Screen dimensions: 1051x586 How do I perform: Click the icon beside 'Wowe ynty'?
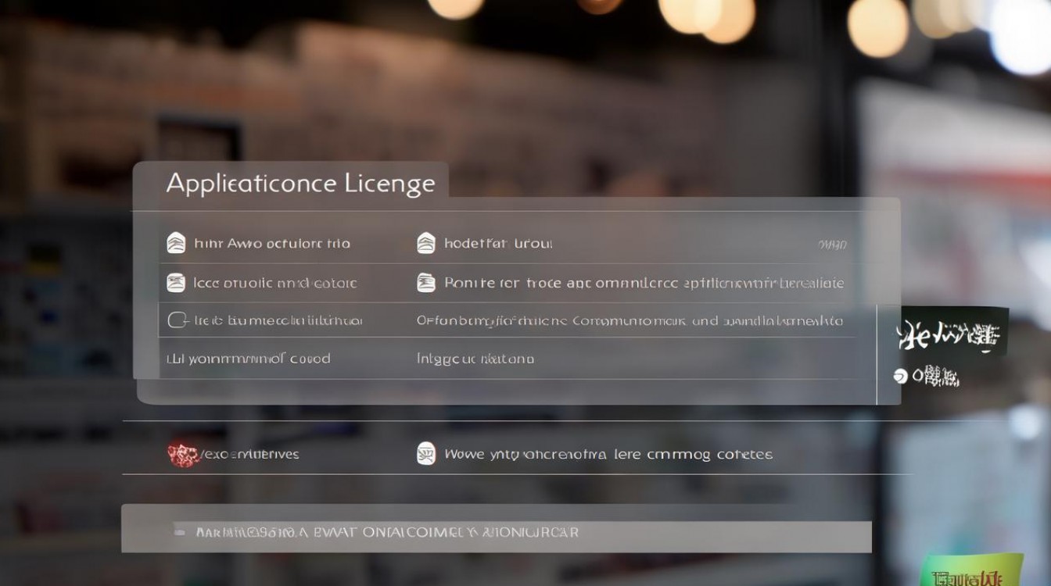point(425,453)
